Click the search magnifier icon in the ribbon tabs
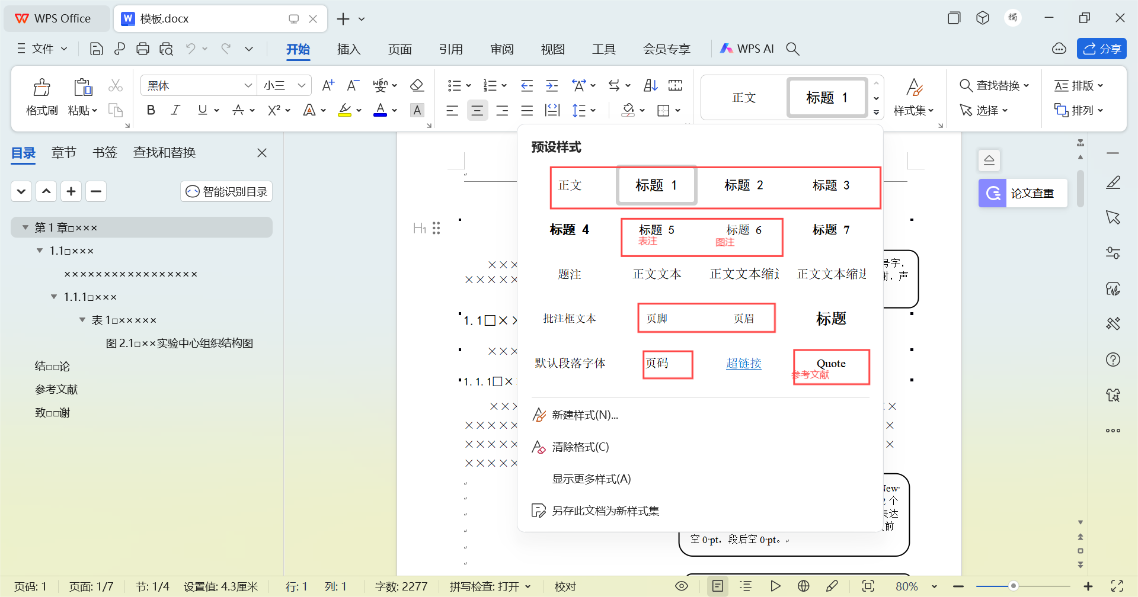1138x597 pixels. point(792,49)
